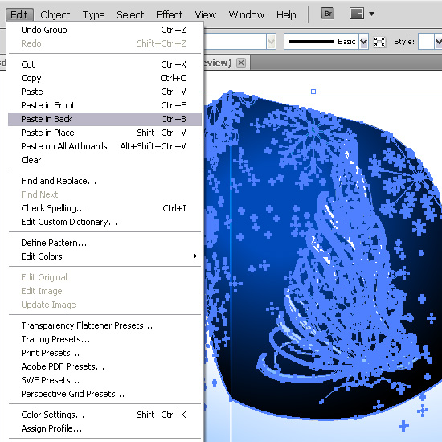Open the Type menu
This screenshot has width=442, height=442.
[x=93, y=14]
